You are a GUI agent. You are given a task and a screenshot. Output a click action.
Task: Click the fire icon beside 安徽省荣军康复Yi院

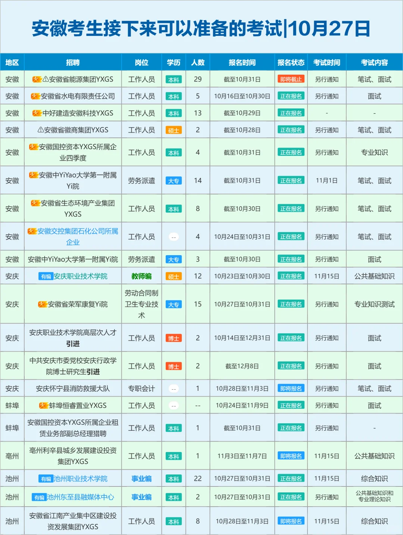pyautogui.click(x=42, y=304)
